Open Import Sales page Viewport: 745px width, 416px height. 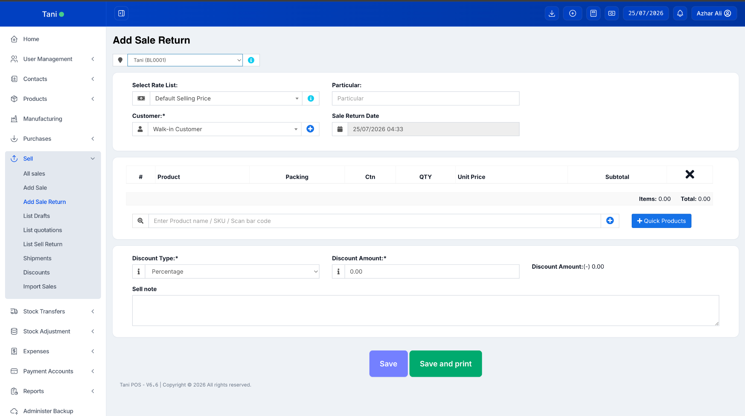click(x=40, y=287)
